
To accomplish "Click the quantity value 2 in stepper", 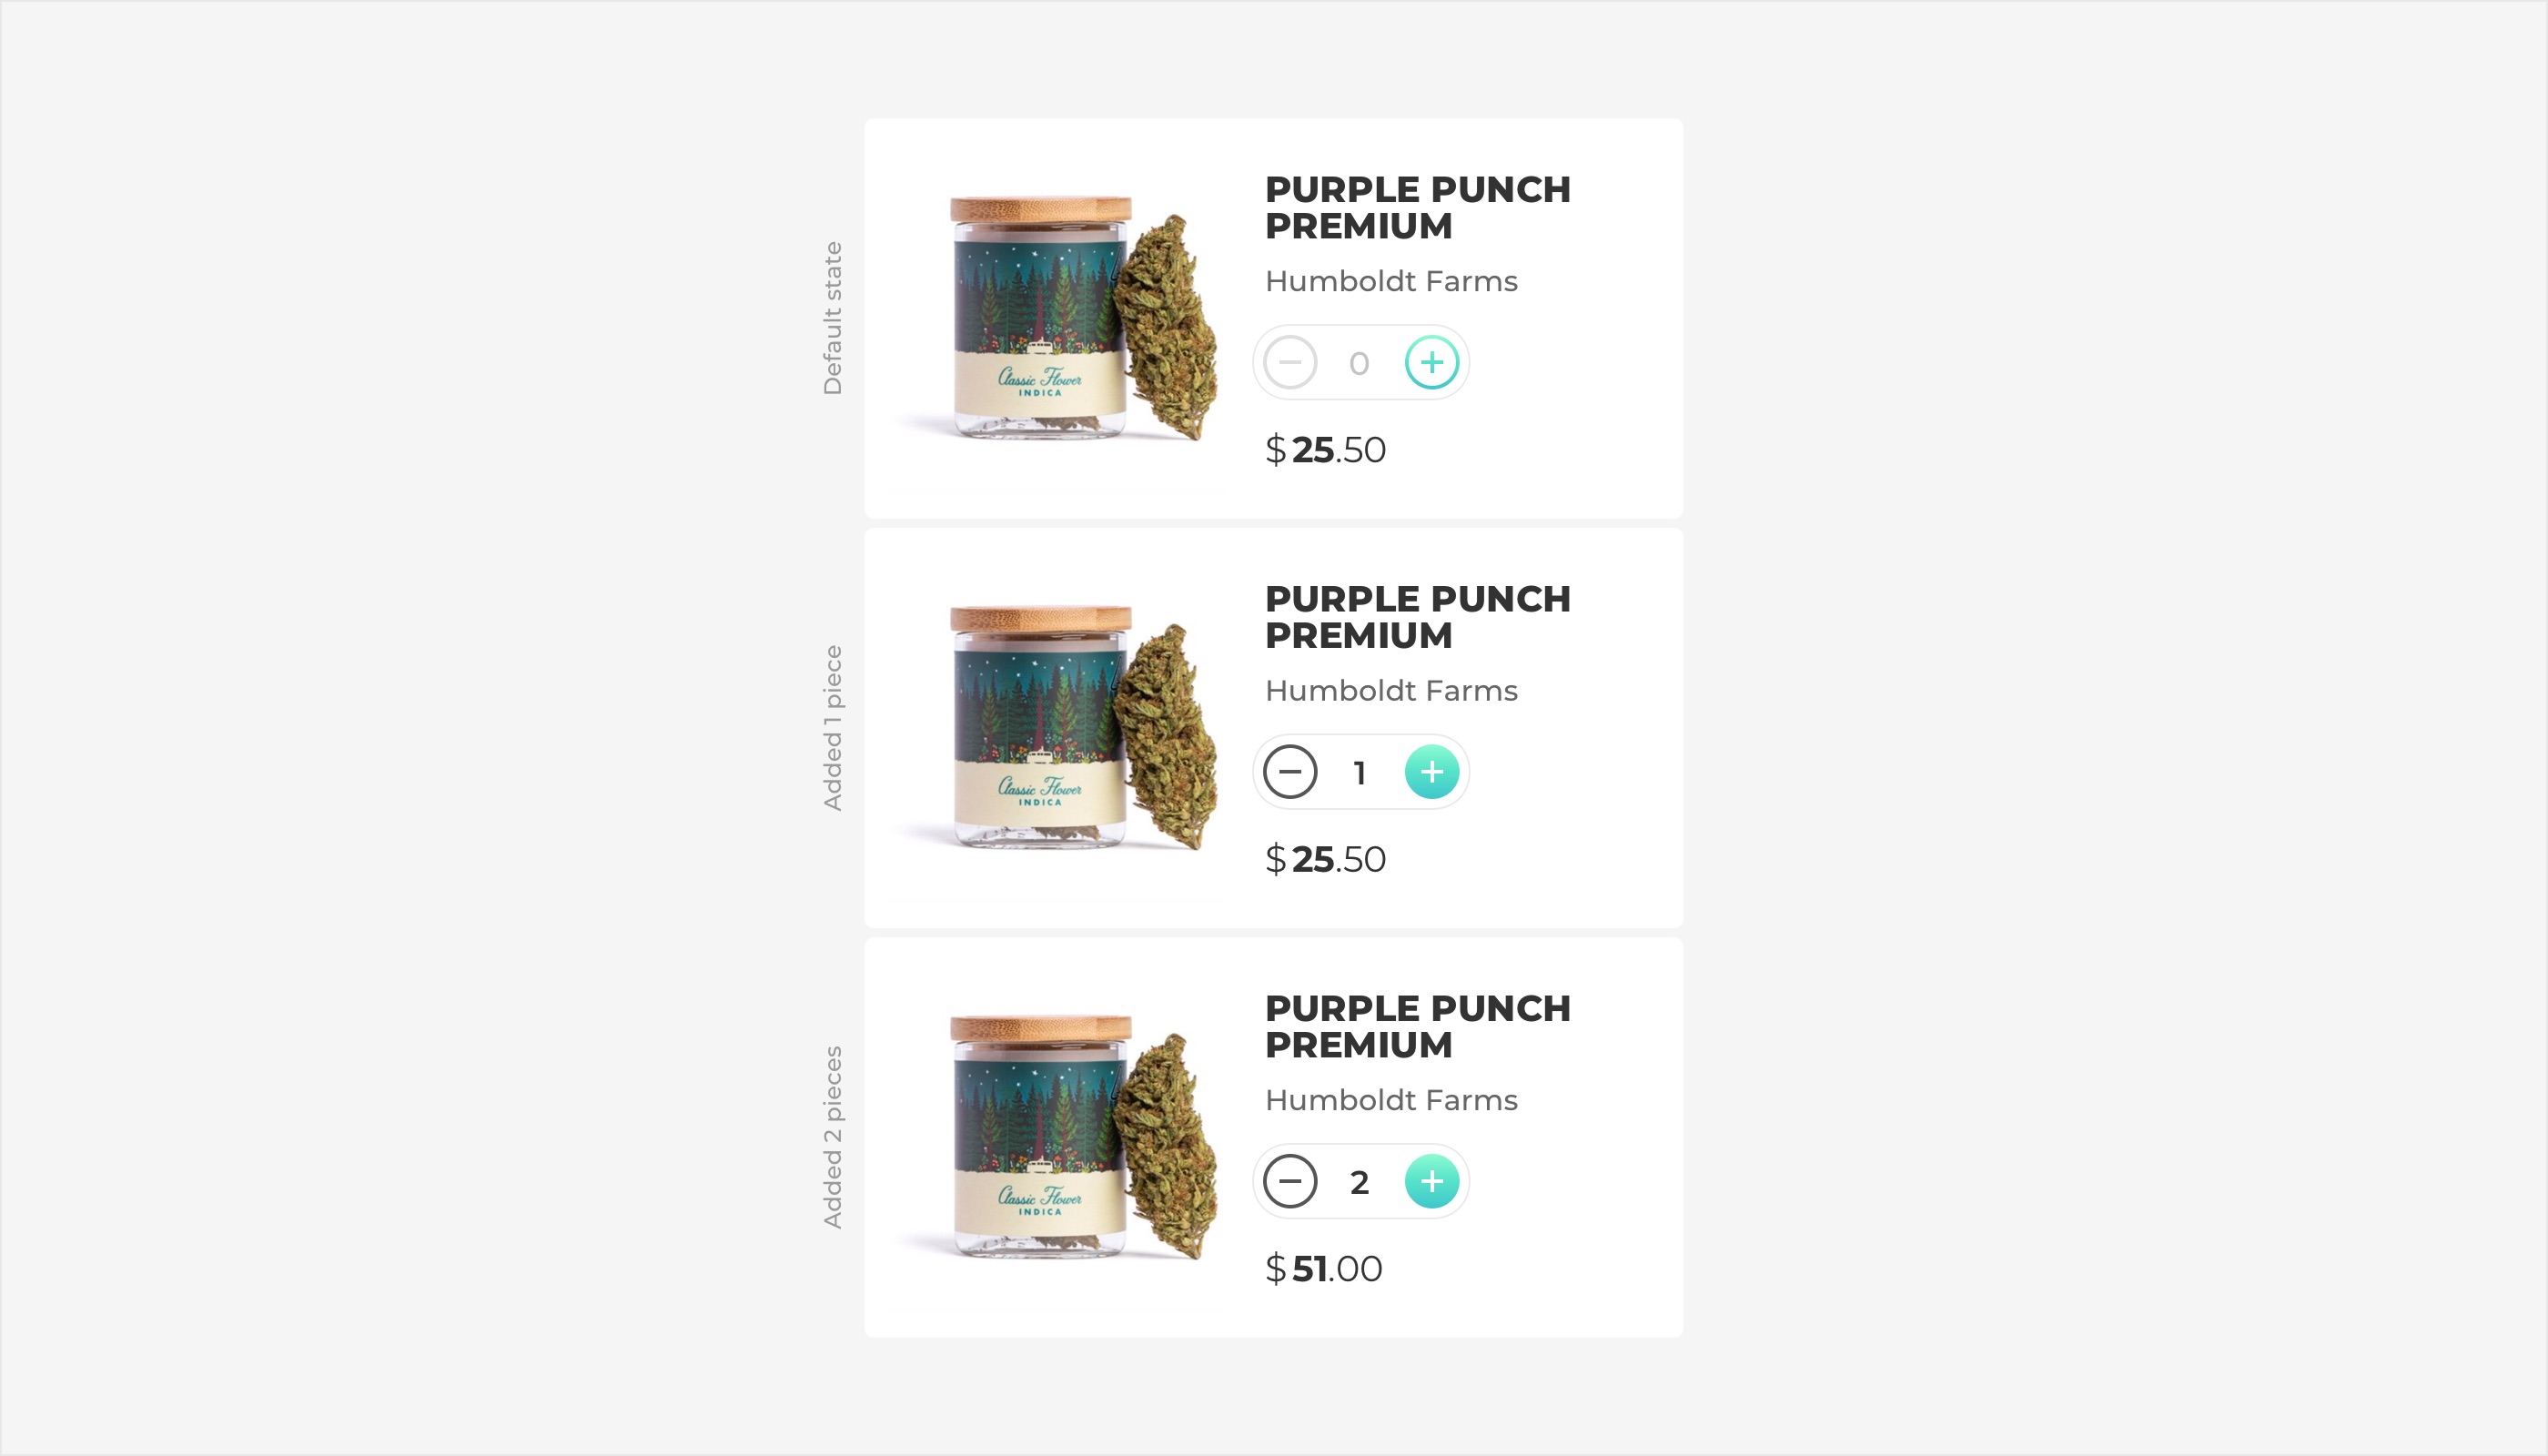I will click(x=1359, y=1182).
